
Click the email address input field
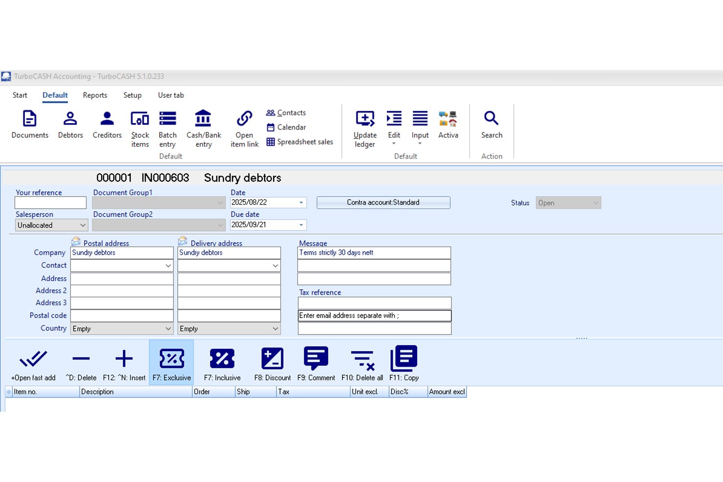(375, 316)
